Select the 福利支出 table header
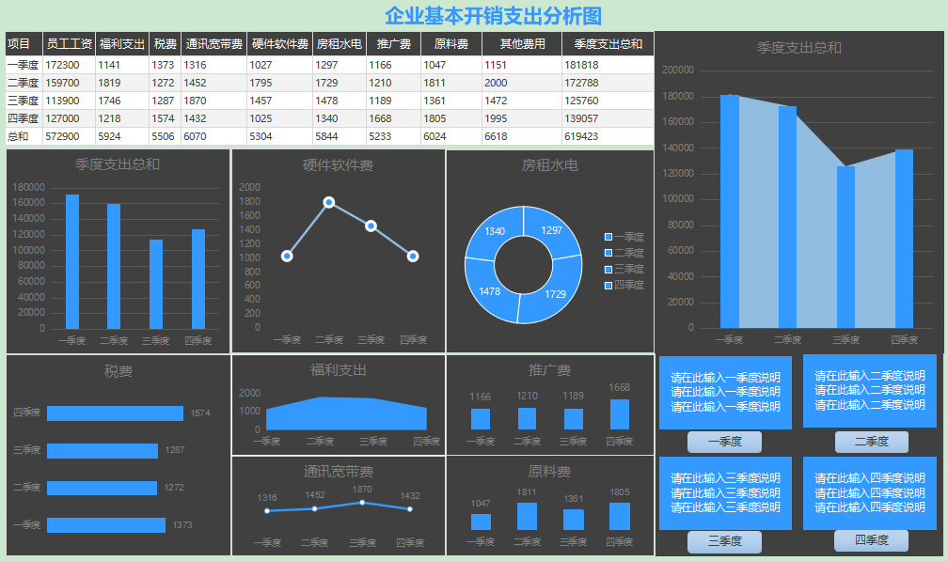Image resolution: width=948 pixels, height=561 pixels. [x=122, y=44]
